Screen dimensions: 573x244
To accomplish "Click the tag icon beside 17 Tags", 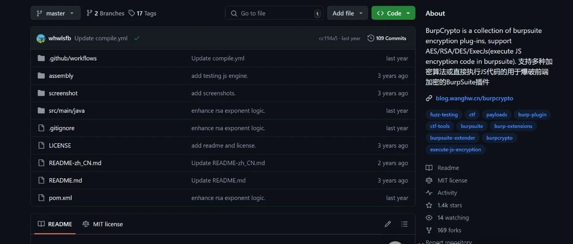I will click(132, 13).
